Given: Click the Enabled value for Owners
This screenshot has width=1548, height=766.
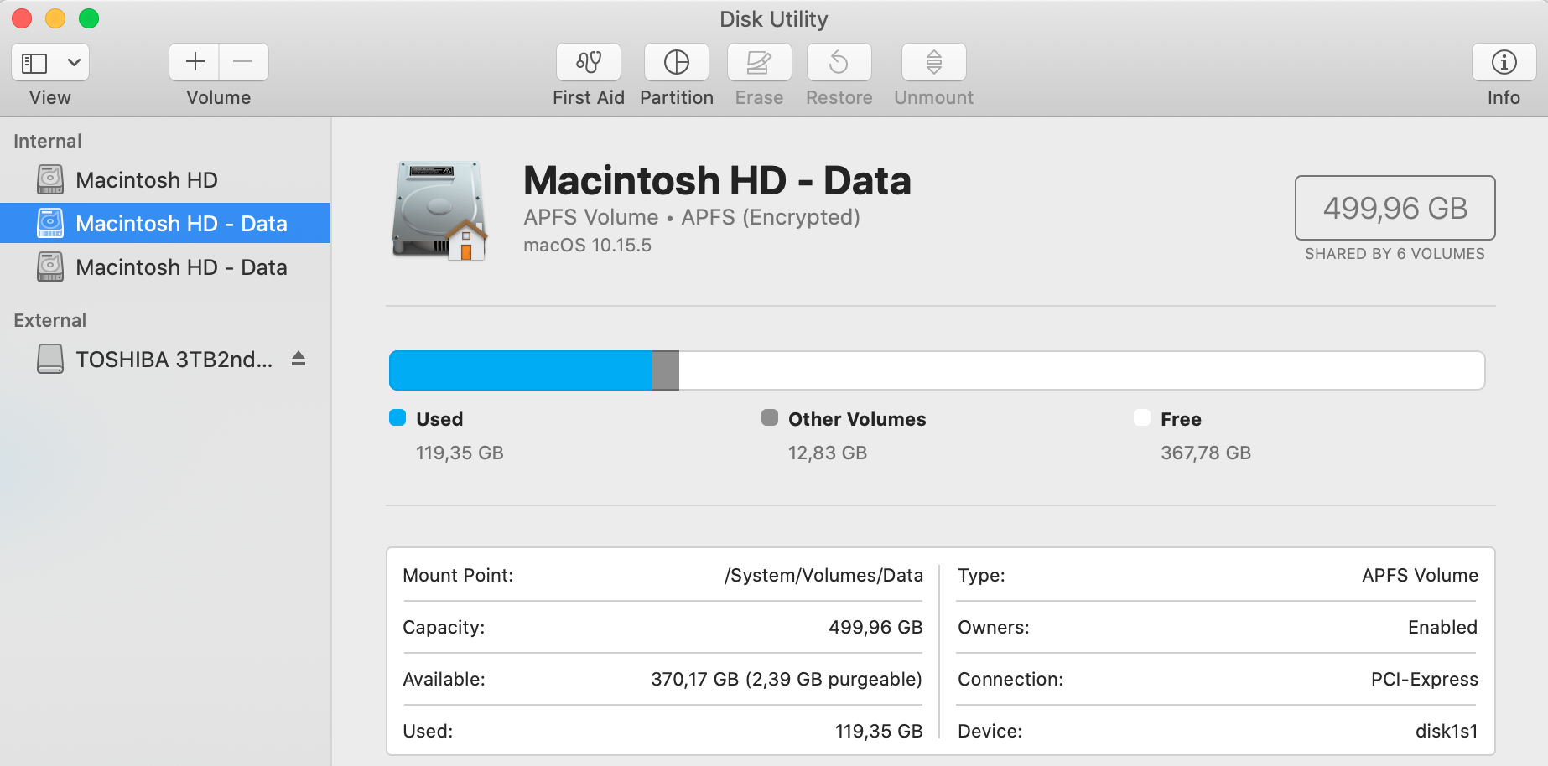Looking at the screenshot, I should 1442,628.
